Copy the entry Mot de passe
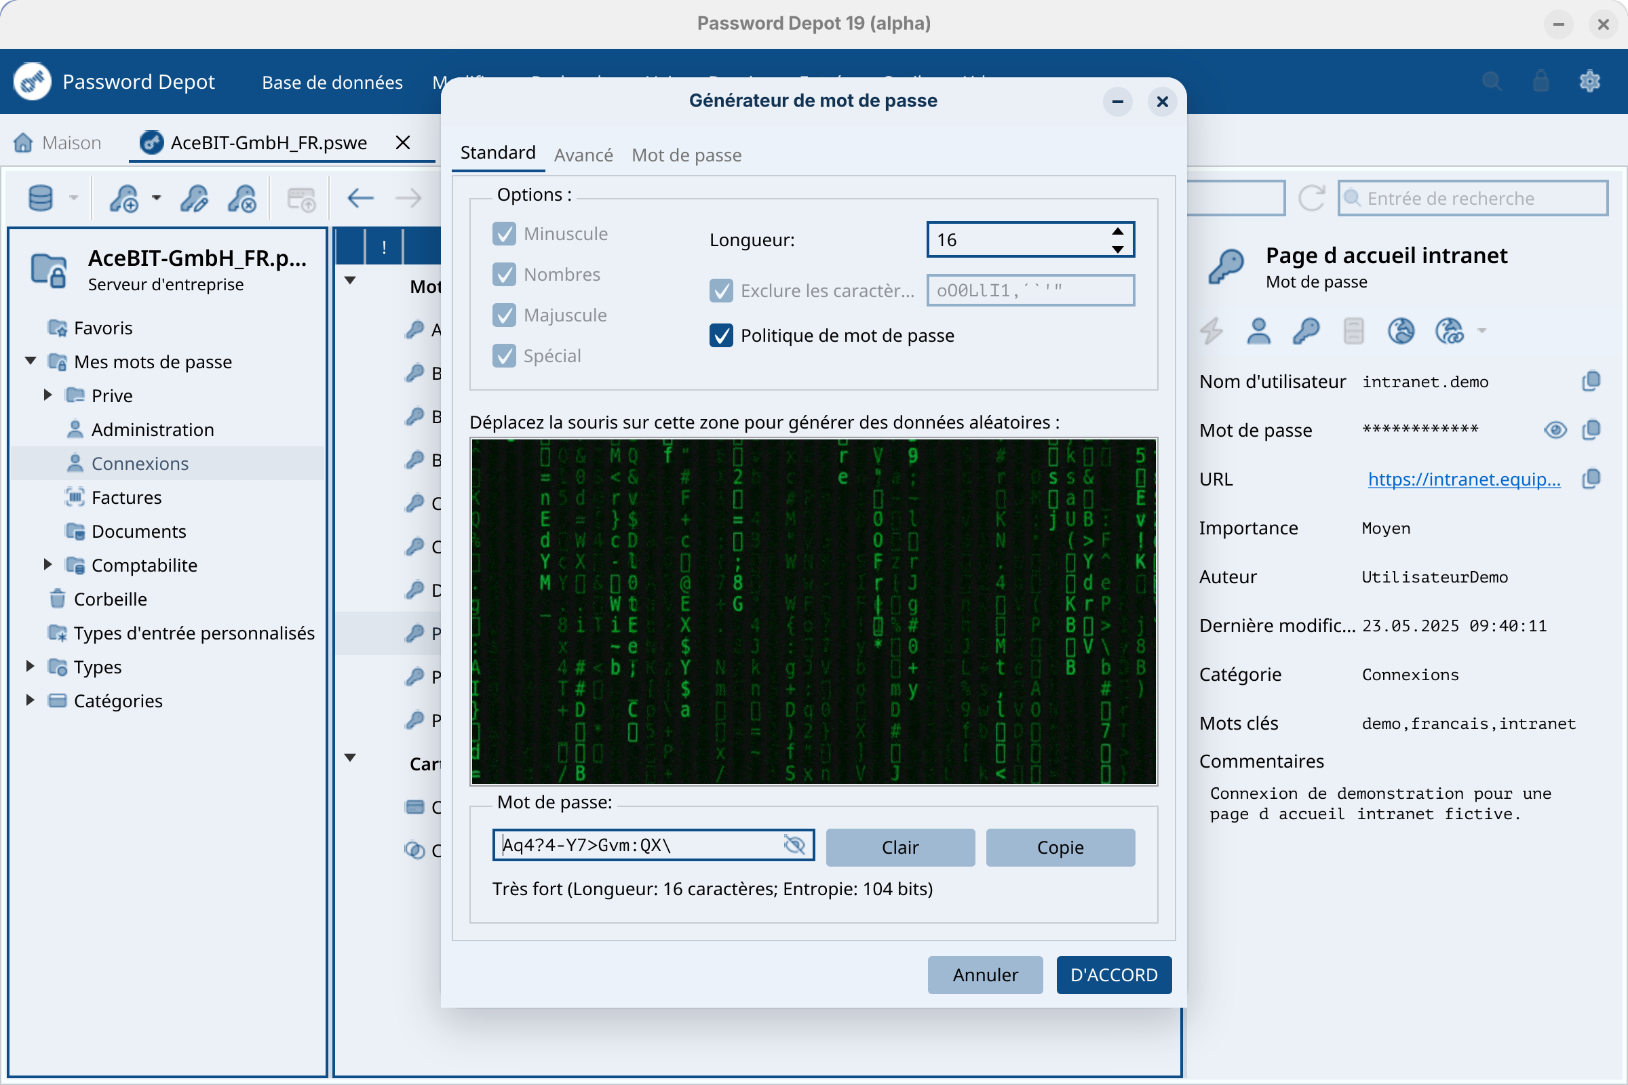This screenshot has height=1085, width=1628. coord(1591,431)
